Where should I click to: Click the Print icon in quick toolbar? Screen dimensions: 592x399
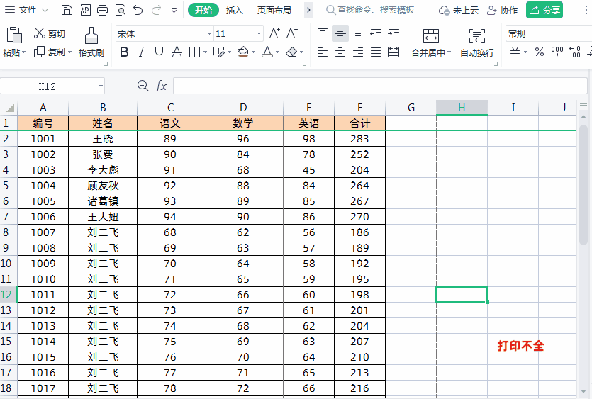[x=102, y=10]
